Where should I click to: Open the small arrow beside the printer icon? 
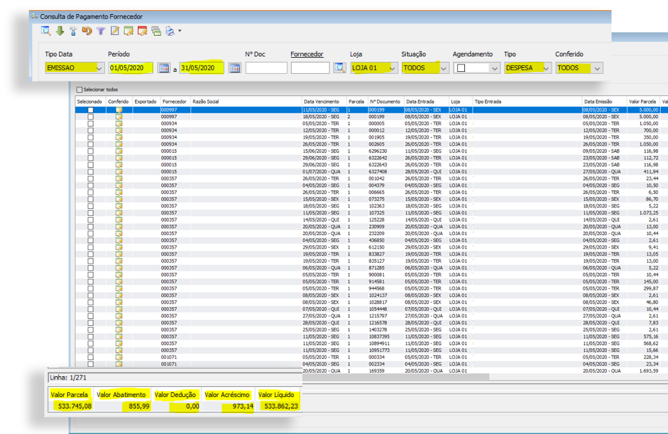click(x=180, y=31)
